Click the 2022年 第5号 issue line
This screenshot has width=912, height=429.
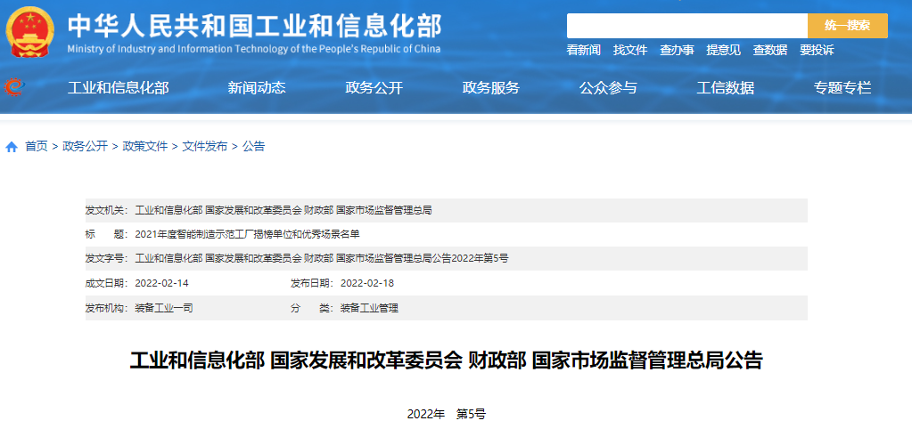[x=446, y=415]
